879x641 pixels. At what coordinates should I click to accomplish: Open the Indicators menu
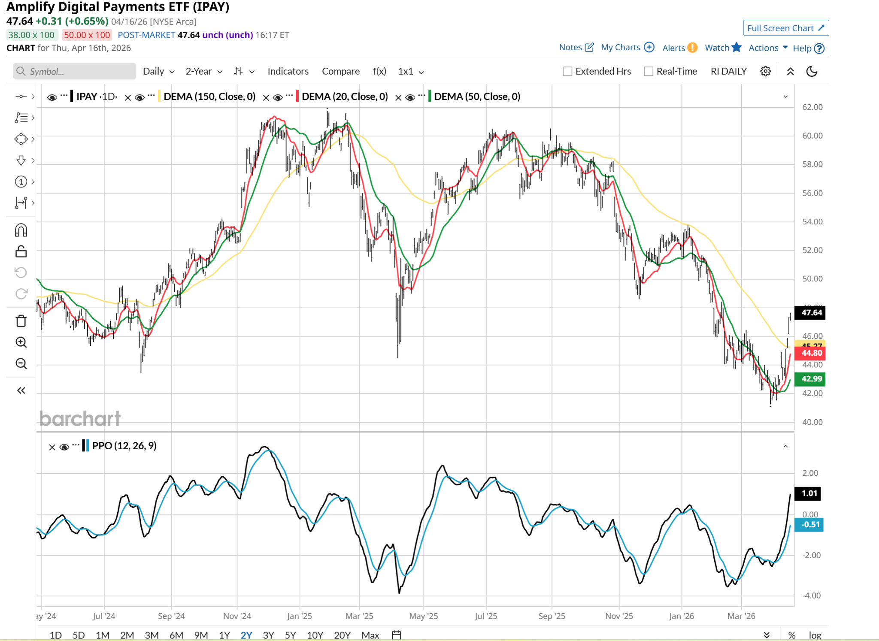click(288, 71)
